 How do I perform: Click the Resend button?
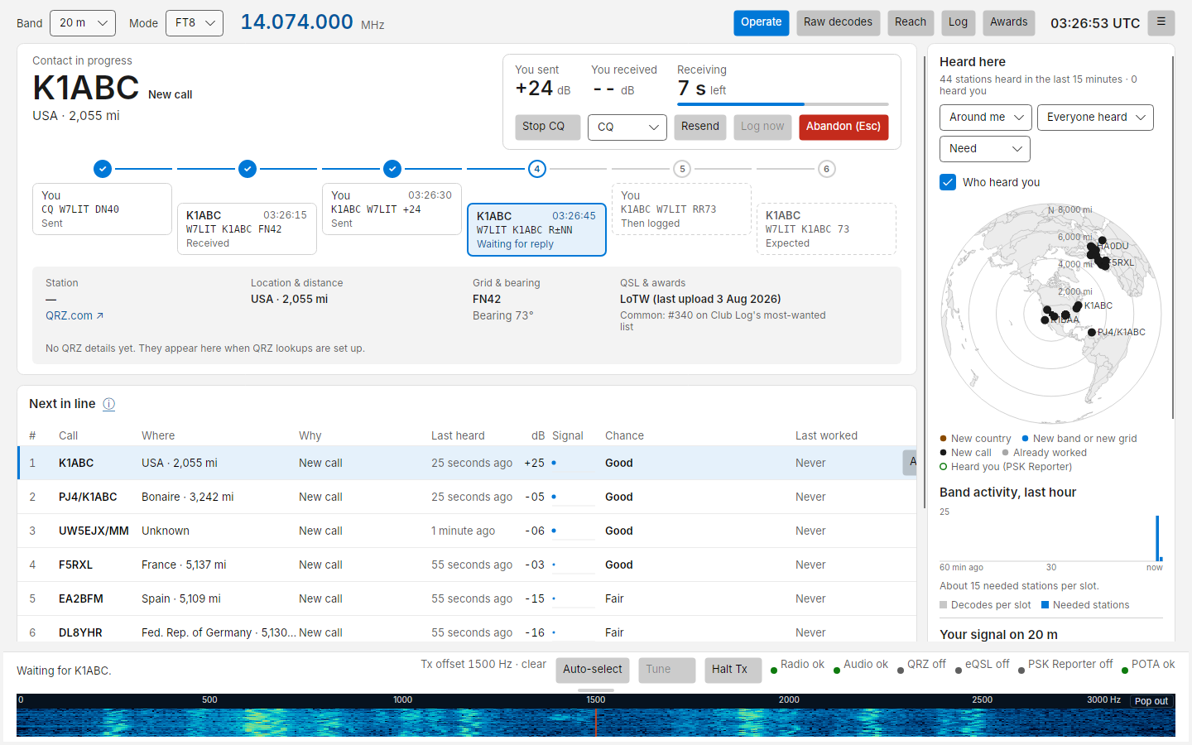[x=700, y=127]
